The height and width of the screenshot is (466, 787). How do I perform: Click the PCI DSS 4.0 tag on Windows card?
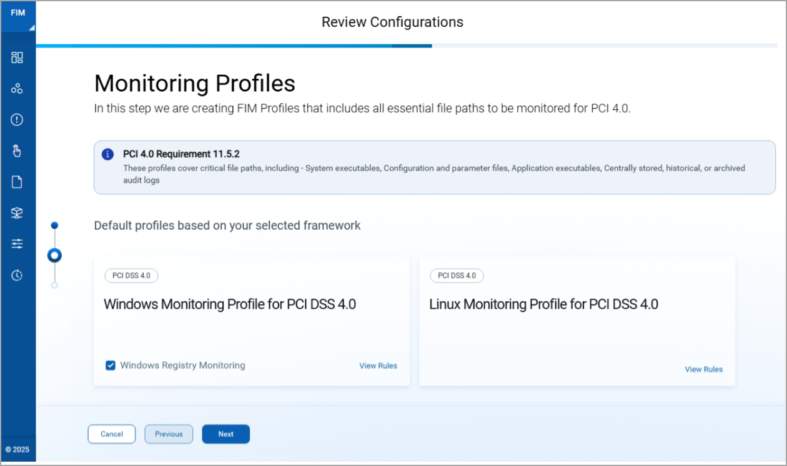click(131, 275)
